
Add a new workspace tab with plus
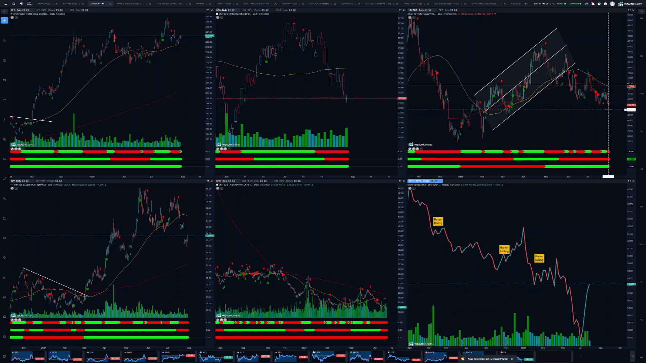525,4
